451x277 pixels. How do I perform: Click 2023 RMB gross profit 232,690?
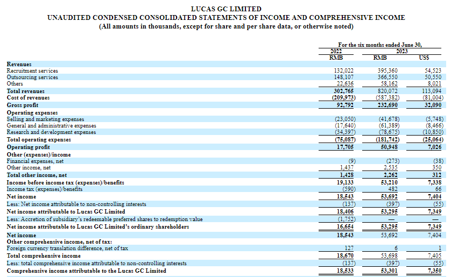point(387,105)
